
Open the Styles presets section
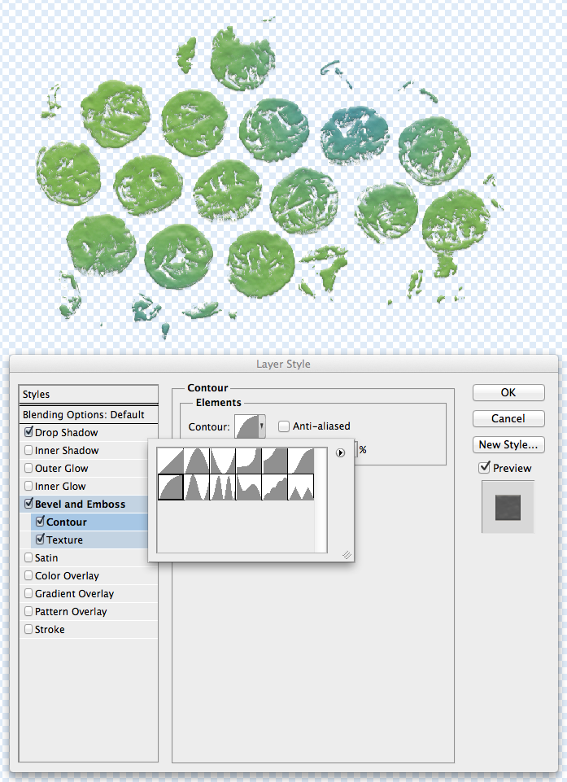pos(89,394)
